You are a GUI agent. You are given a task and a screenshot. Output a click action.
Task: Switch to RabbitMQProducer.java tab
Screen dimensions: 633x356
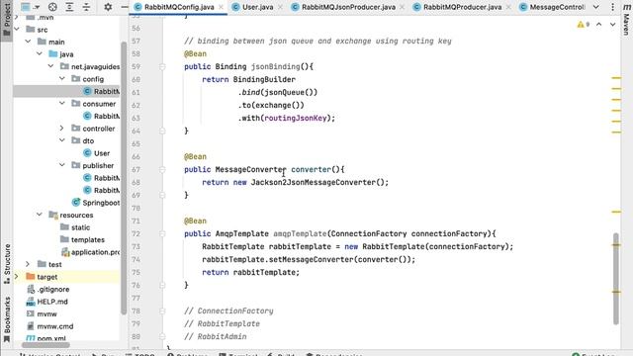(x=462, y=7)
